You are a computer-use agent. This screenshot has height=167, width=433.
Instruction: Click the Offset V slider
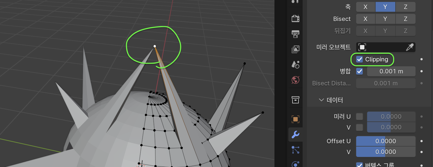(386, 152)
